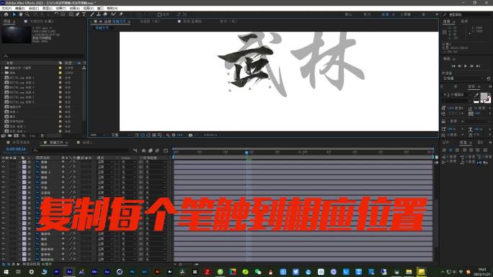Jump to last frame in Preview panel
Screen dimensions: 493x277
pos(478,66)
